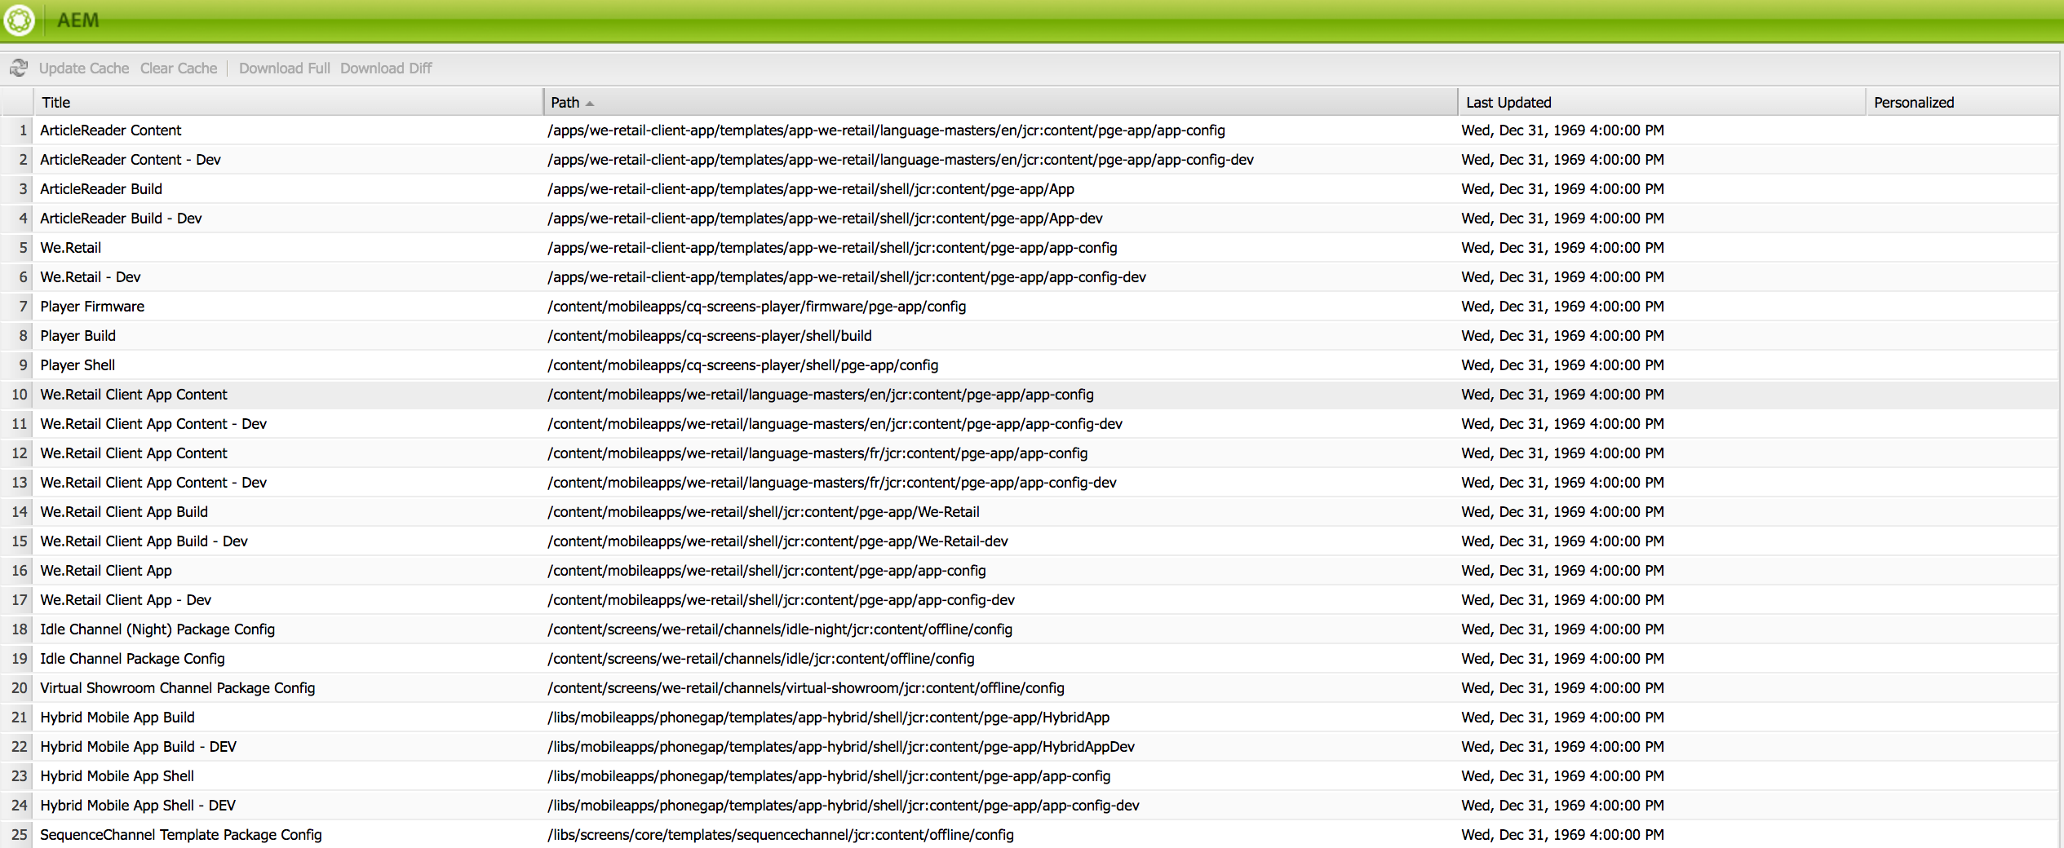Screen dimensions: 2064x848
Task: Click the path ending in pge-app/HybridApp
Action: pyautogui.click(x=829, y=718)
